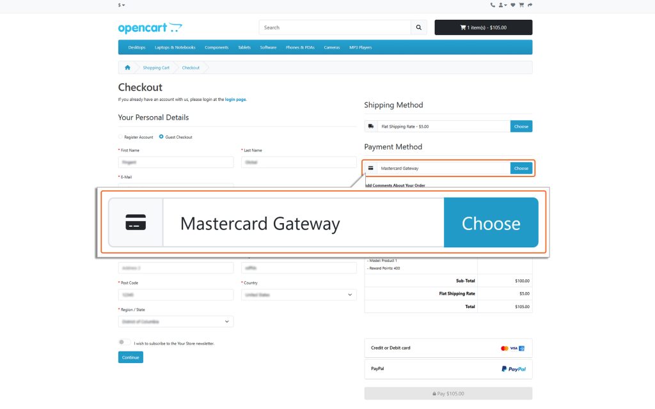Click the credit card icon beside Mastercard Gateway
Image resolution: width=655 pixels, height=409 pixels.
(371, 168)
